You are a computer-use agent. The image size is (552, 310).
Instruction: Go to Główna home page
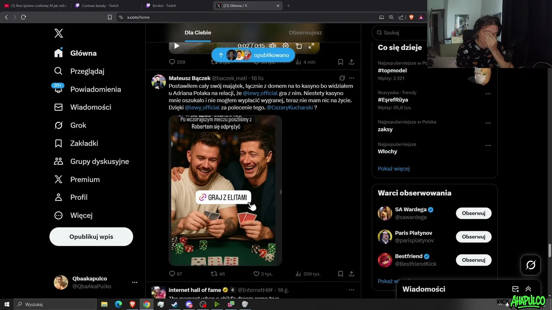75,53
